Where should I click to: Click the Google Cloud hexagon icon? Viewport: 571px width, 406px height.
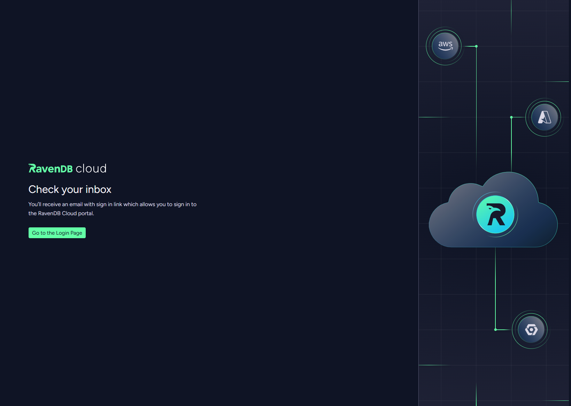531,329
